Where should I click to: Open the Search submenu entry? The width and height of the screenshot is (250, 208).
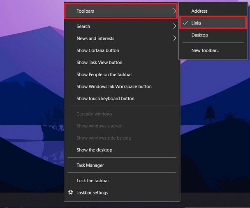122,26
